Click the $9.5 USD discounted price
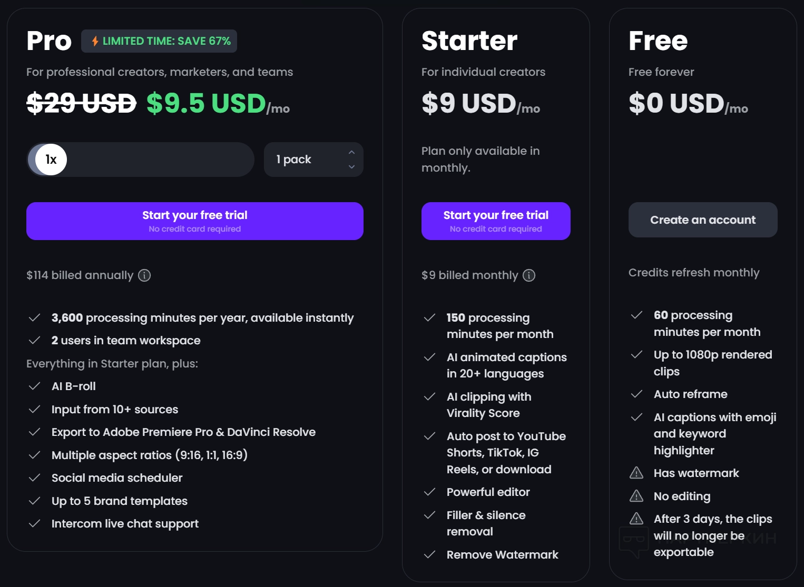The image size is (804, 587). coord(206,103)
